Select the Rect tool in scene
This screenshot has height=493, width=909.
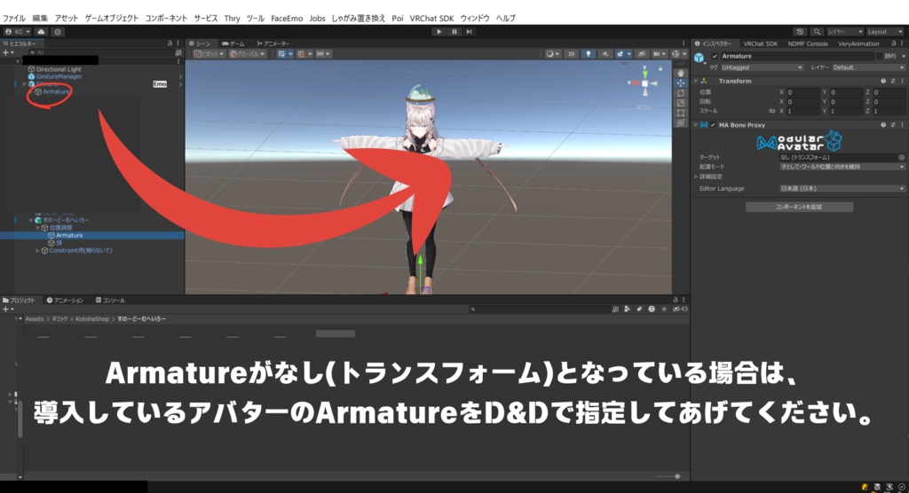click(681, 113)
